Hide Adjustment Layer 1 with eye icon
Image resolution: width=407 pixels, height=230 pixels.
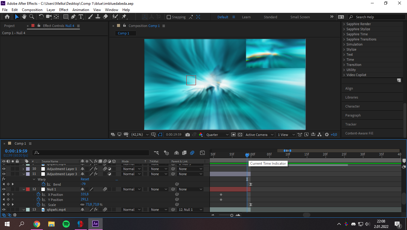[x=4, y=169]
